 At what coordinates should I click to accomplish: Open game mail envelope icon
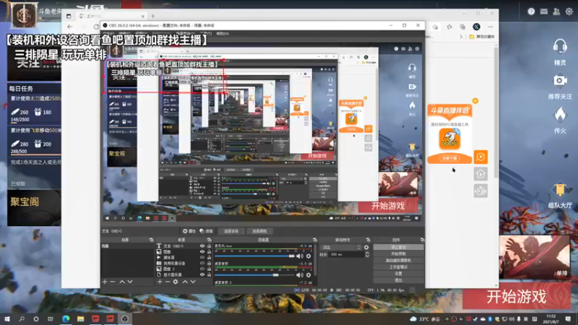pyautogui.click(x=544, y=12)
